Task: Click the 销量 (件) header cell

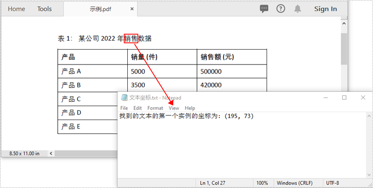Action: [162, 57]
